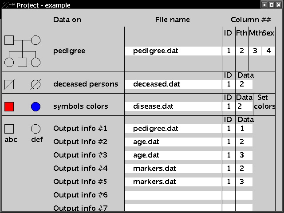Image resolution: width=284 pixels, height=213 pixels.
Task: Click the pedigree tree diagram icon
Action: (23, 51)
